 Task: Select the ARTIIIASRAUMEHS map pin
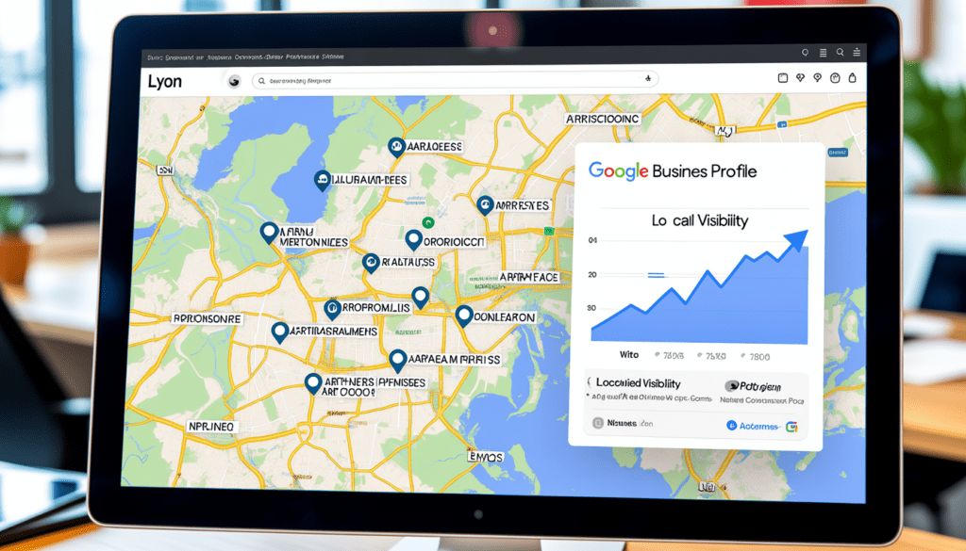(279, 332)
